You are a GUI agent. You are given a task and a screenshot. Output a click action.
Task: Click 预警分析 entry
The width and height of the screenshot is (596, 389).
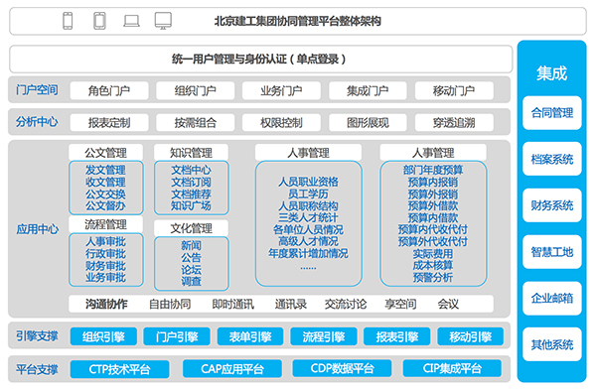click(433, 277)
